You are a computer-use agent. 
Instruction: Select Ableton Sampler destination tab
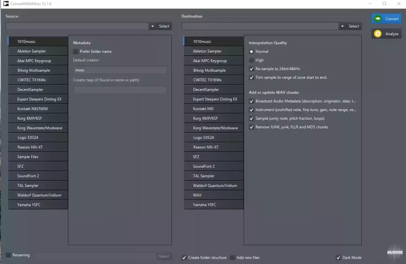click(214, 51)
